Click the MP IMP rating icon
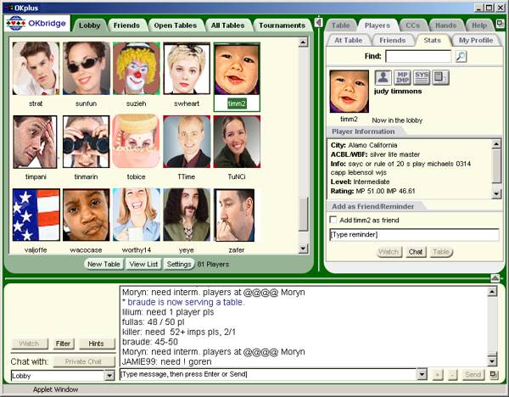 tap(402, 78)
